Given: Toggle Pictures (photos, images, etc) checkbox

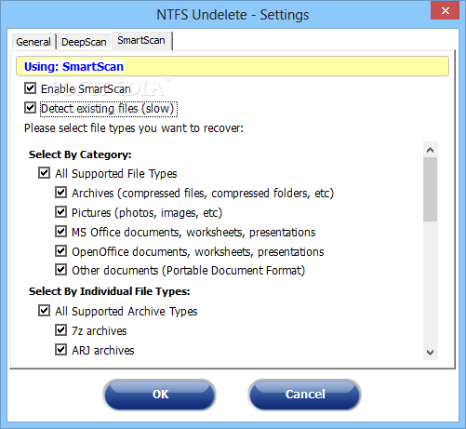Looking at the screenshot, I should 60,212.
